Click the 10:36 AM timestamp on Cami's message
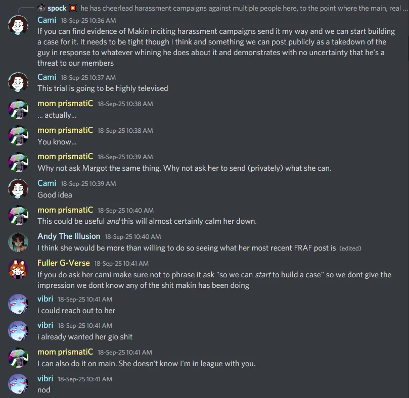409x398 pixels. coord(88,21)
